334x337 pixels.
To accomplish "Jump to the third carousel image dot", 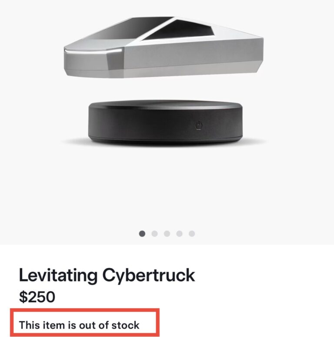I will 167,234.
